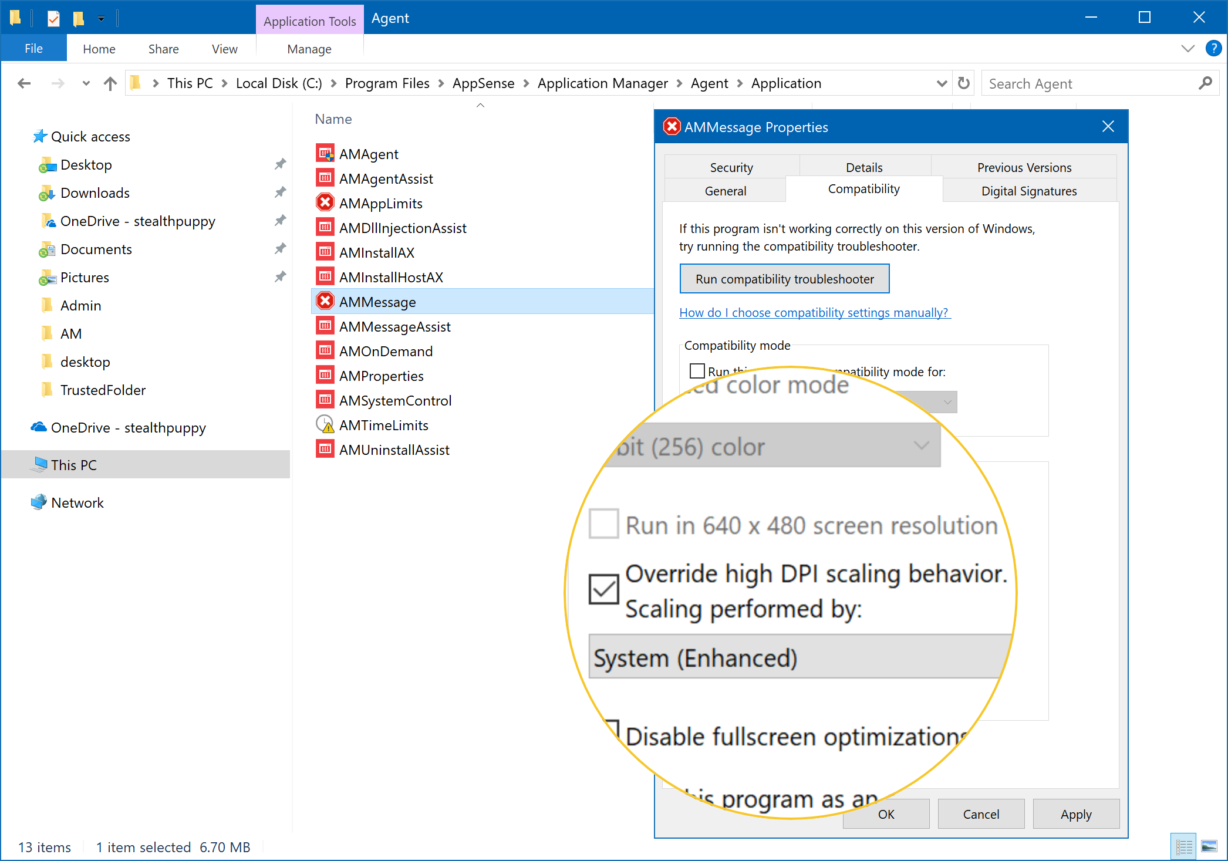Select the AMInstallHostAX file icon
This screenshot has width=1228, height=861.
(325, 277)
